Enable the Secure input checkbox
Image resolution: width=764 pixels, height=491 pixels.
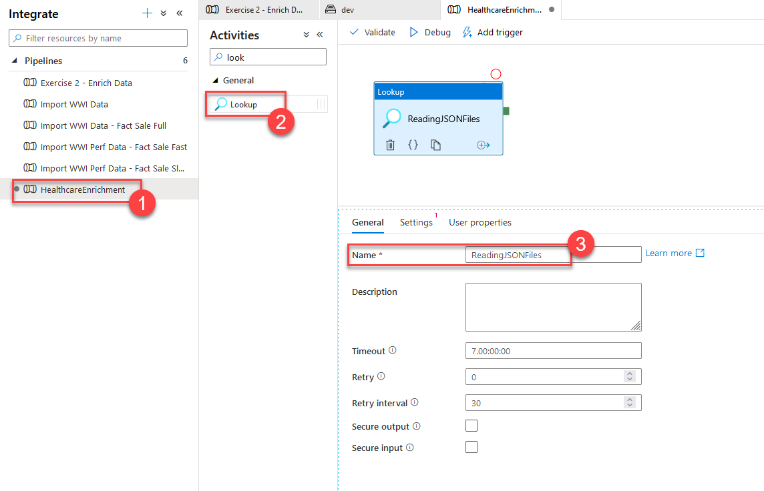point(471,447)
